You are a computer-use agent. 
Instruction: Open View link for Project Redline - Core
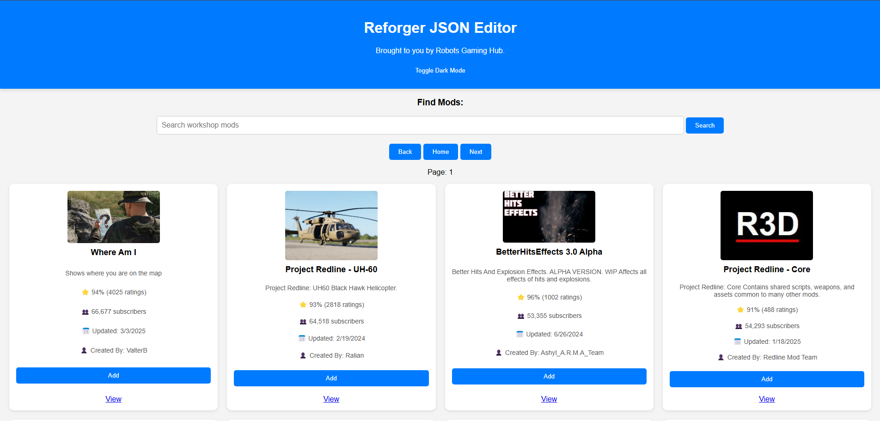pyautogui.click(x=767, y=399)
